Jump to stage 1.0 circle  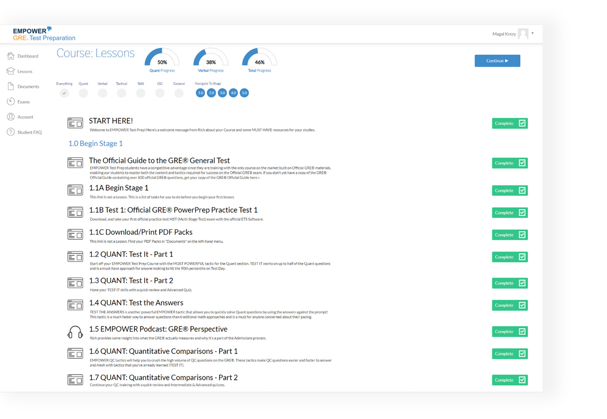(200, 93)
